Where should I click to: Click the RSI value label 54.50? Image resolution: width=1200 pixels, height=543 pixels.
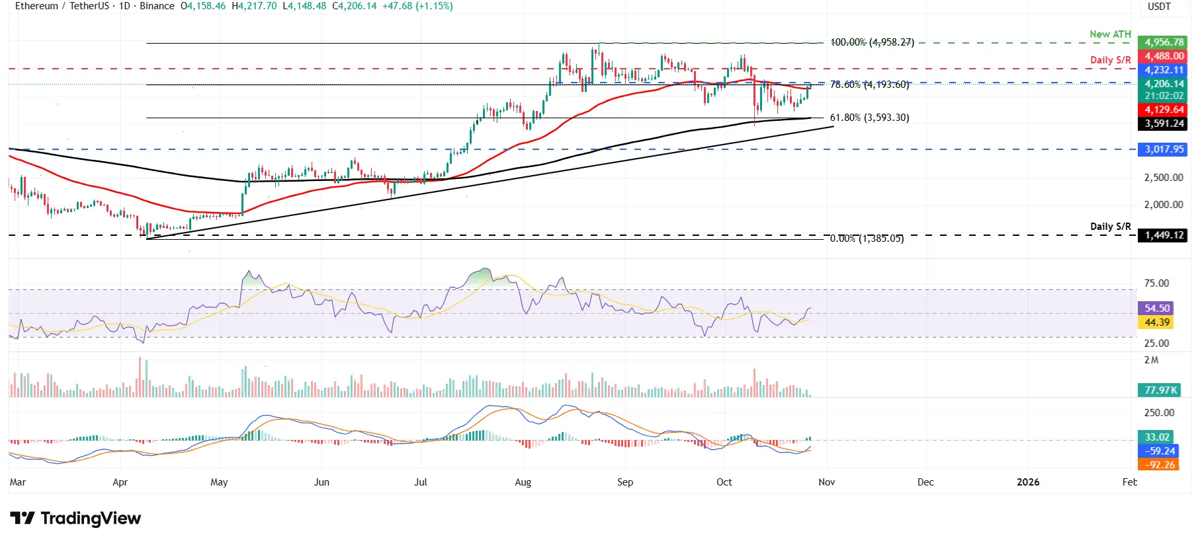click(x=1156, y=308)
